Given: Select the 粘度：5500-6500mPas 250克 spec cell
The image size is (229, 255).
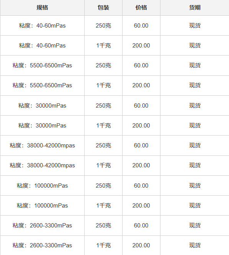Looking at the screenshot, I should (x=42, y=65).
